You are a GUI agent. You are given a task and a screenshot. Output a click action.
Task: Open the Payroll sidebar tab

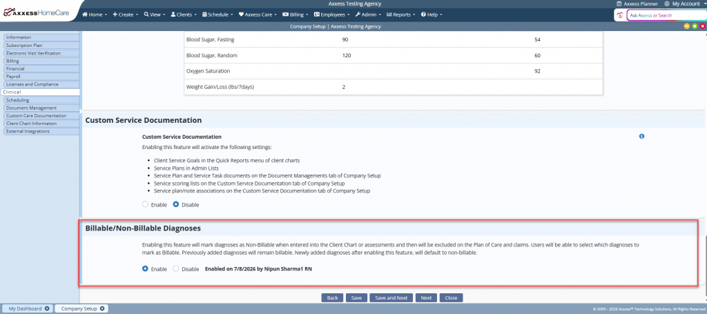[x=41, y=77]
